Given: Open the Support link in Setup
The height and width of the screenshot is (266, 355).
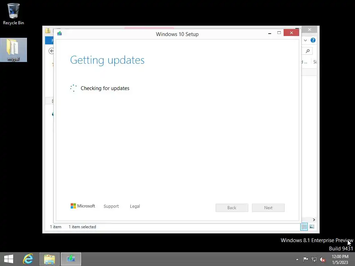Looking at the screenshot, I should (x=111, y=206).
